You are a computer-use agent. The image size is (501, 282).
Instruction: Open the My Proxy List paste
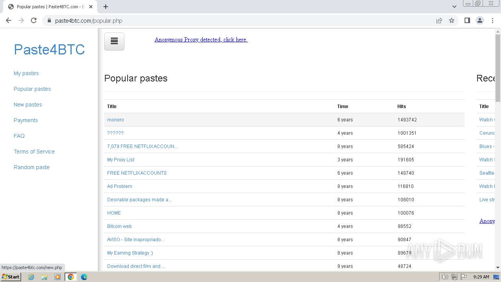121,160
